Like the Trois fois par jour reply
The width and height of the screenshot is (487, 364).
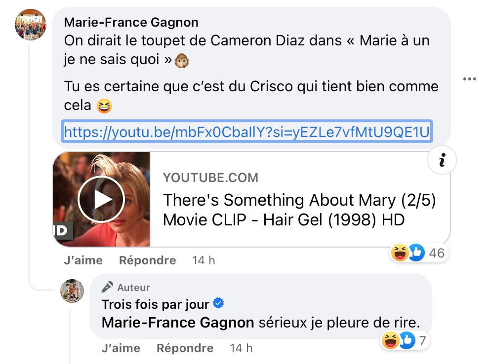[121, 348]
